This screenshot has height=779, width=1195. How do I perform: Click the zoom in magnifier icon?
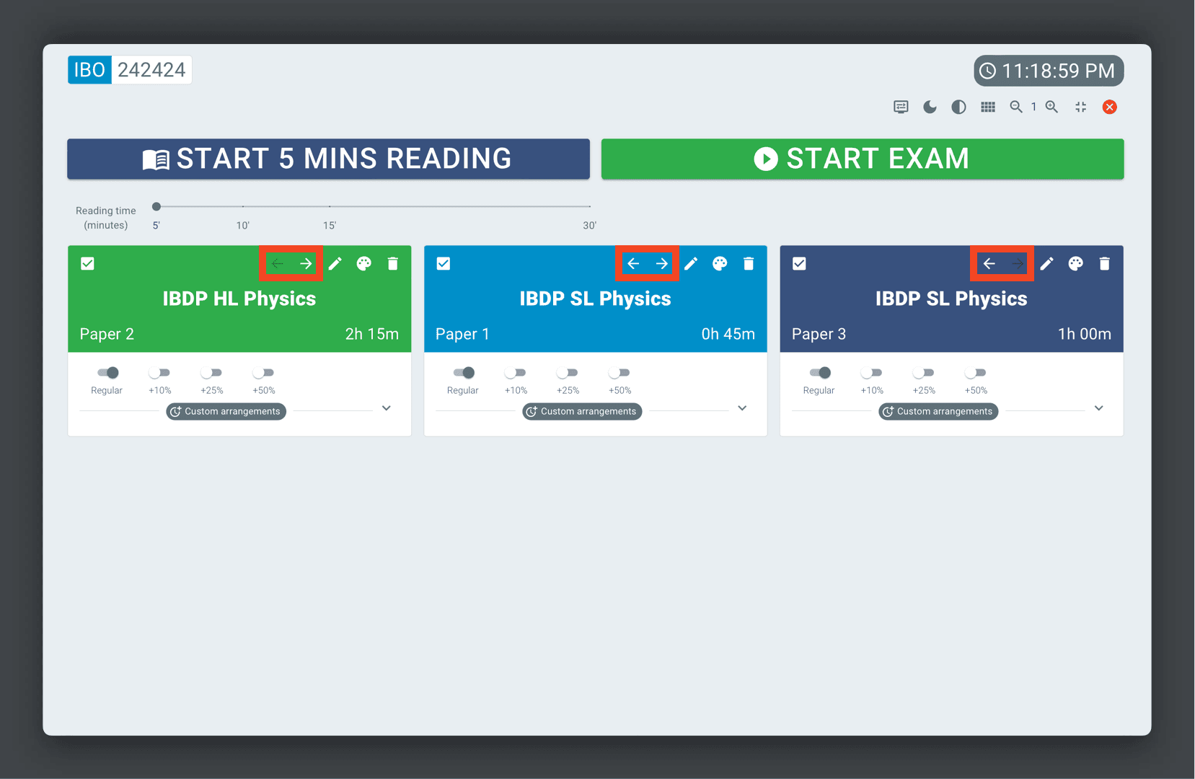pos(1052,107)
